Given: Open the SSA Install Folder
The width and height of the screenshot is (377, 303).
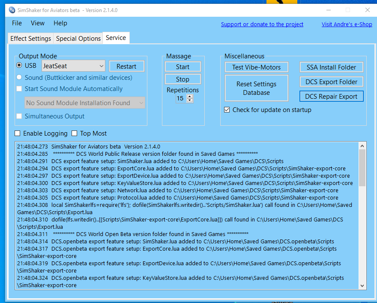Looking at the screenshot, I should coord(331,67).
